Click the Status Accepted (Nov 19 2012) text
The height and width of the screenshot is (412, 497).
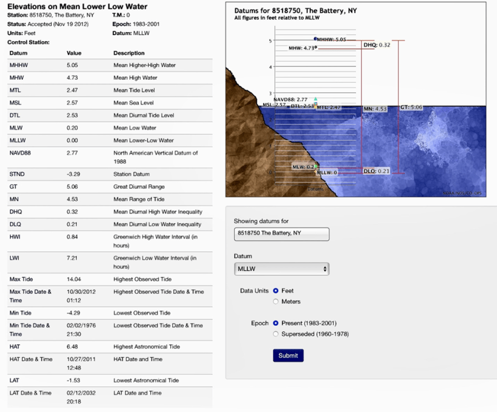(x=48, y=24)
